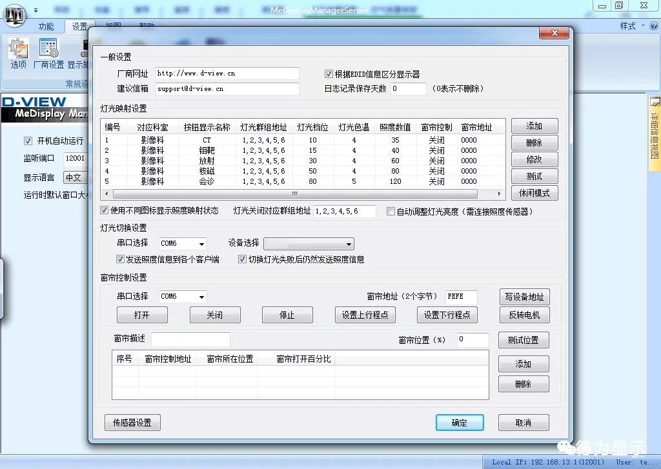Click the 窗帘地址 FEFE field
661x469 pixels.
pos(461,297)
